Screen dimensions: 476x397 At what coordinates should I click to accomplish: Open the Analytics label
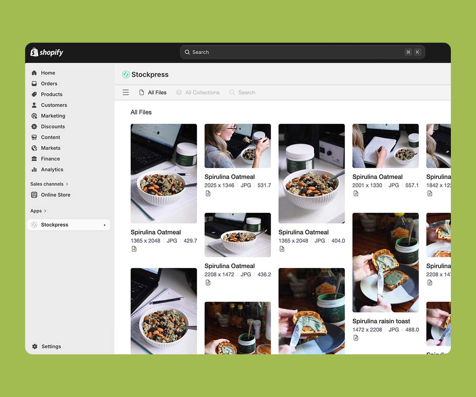[52, 170]
